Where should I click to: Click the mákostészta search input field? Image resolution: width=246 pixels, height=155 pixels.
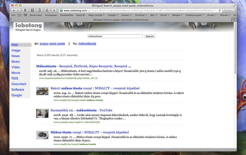[115, 36]
